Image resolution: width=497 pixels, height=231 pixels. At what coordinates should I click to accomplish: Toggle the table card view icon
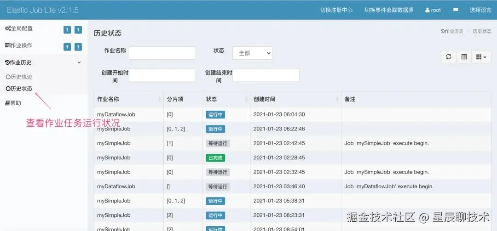[464, 57]
